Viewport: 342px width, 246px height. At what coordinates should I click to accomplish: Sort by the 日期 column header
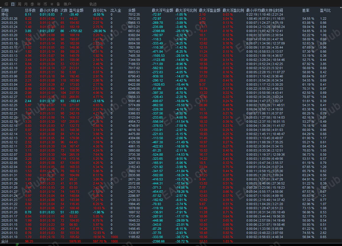5,10
